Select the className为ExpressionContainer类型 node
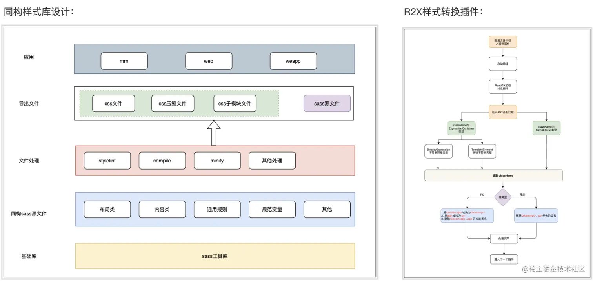The width and height of the screenshot is (593, 281). [x=461, y=128]
